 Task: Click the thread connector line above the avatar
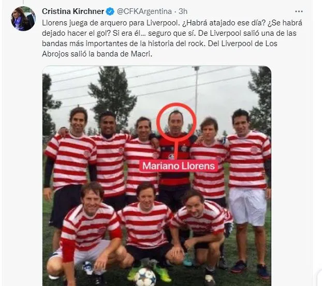coord(23,2)
